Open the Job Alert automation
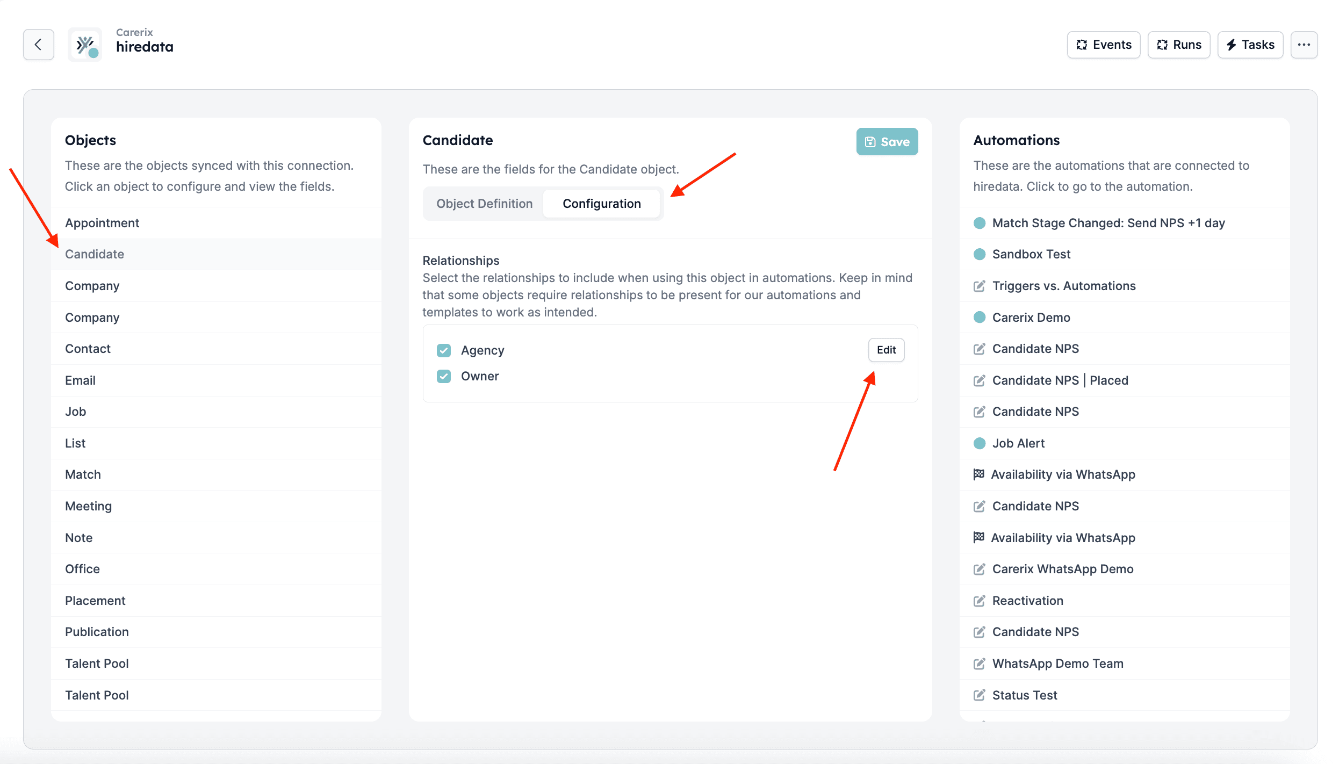The width and height of the screenshot is (1339, 764). [1125, 443]
